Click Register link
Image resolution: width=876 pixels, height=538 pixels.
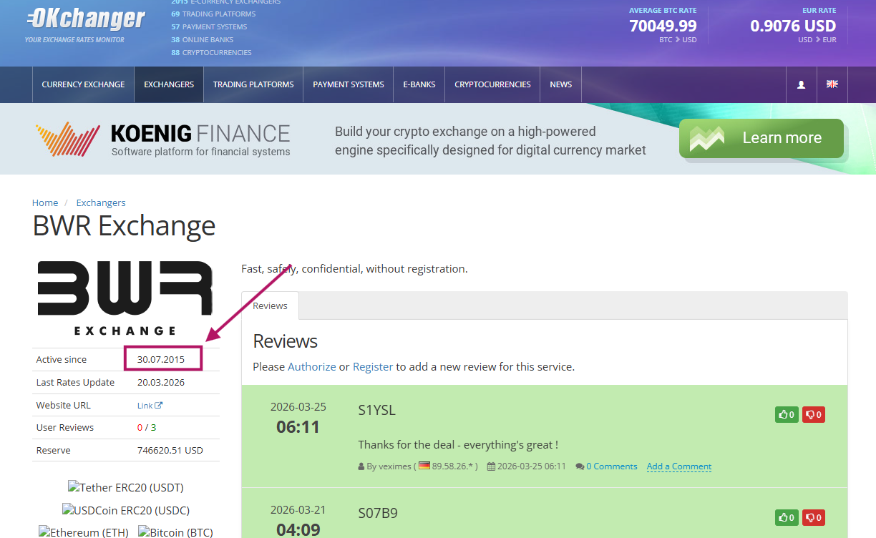[373, 366]
